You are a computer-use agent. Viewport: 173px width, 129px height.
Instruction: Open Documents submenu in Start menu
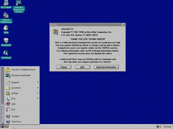tap(22, 88)
